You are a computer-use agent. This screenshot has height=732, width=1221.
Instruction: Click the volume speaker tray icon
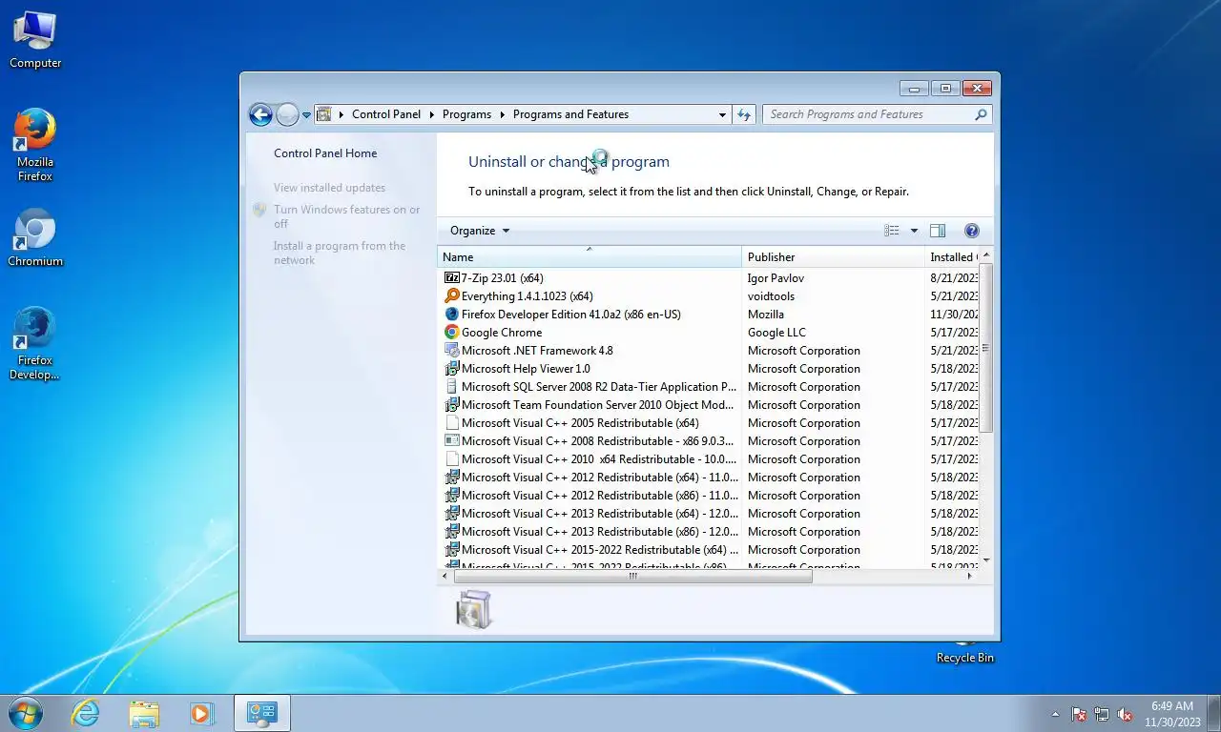1125,714
